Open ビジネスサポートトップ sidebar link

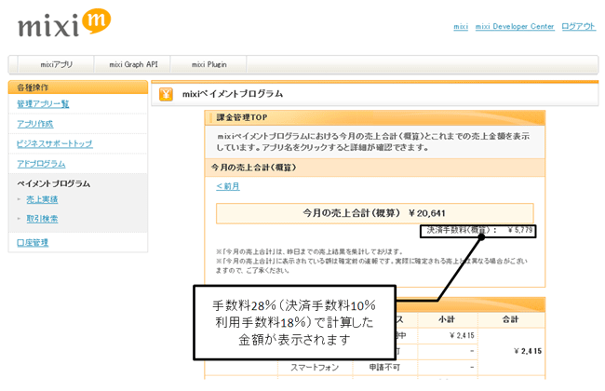[x=54, y=144]
